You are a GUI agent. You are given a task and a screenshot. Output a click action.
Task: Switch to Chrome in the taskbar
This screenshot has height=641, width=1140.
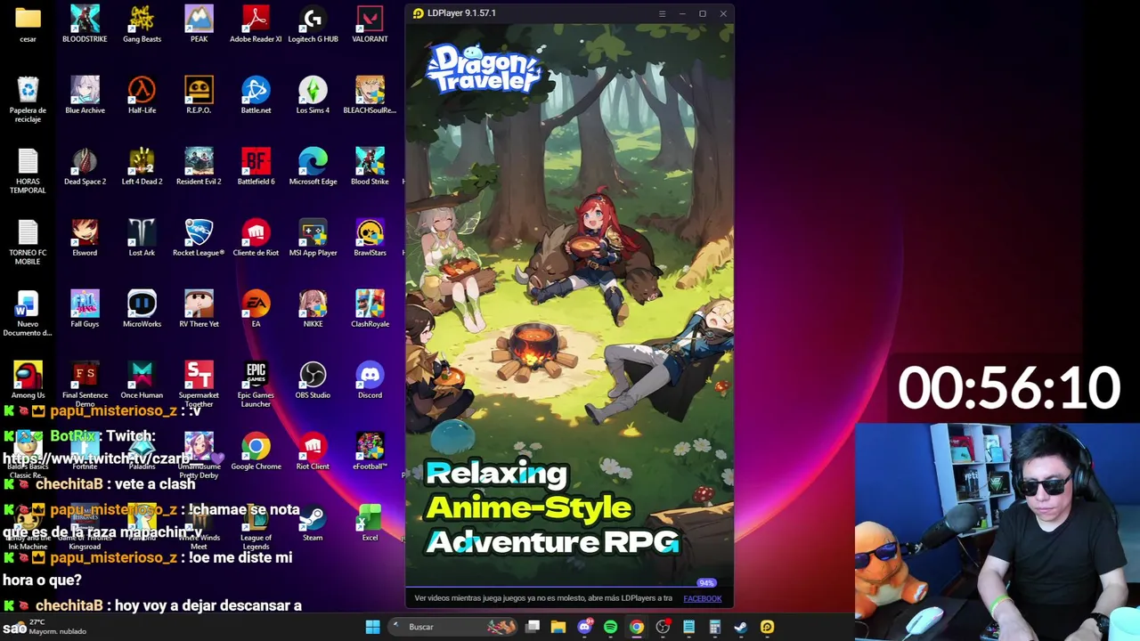pos(636,627)
